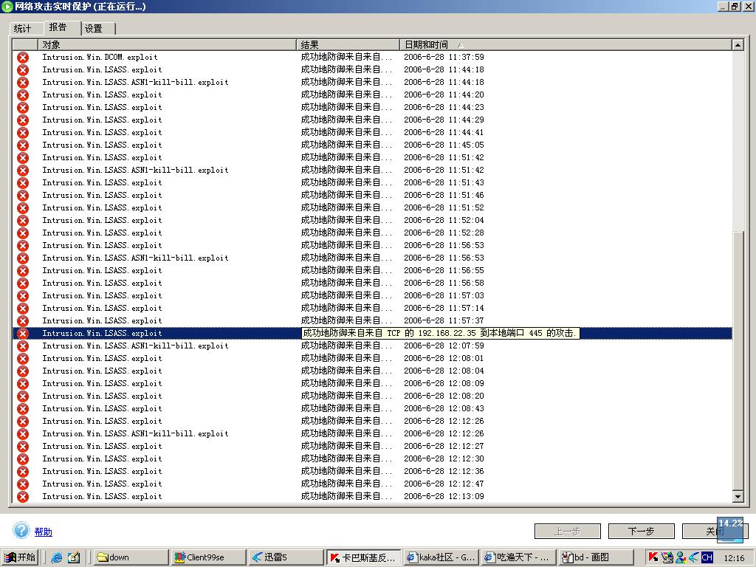The height and width of the screenshot is (567, 756).
Task: Click timestamp 2006-6-28 11:52:28
Action: tap(444, 233)
